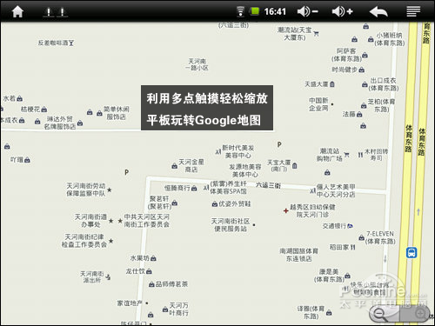Screen dimensions: 435x326
Task: Lower volume with the speaker minus icon
Action: click(308, 11)
